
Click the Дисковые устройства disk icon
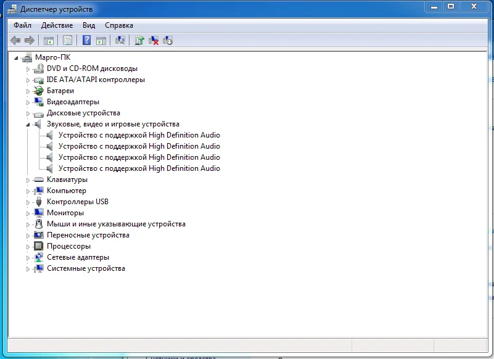coord(39,113)
